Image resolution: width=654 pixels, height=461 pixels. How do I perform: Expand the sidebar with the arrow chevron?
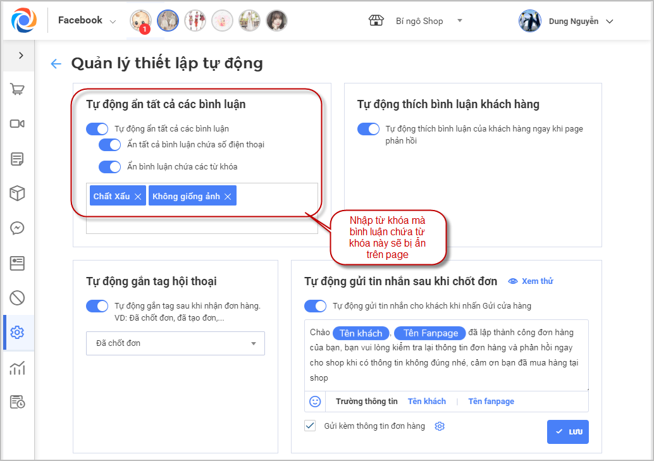click(x=21, y=56)
